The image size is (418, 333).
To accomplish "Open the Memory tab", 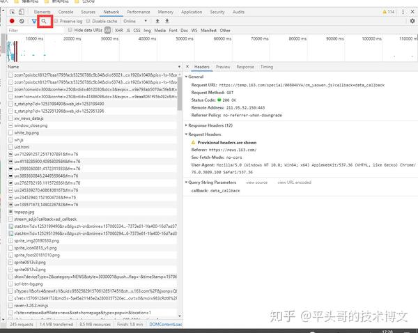I will [166, 12].
